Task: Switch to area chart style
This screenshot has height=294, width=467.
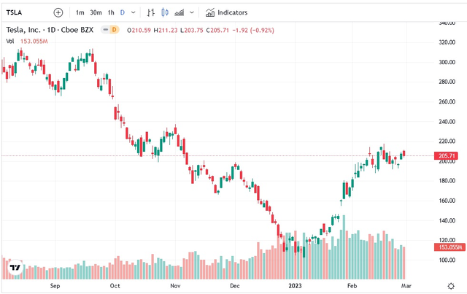Action: [179, 12]
